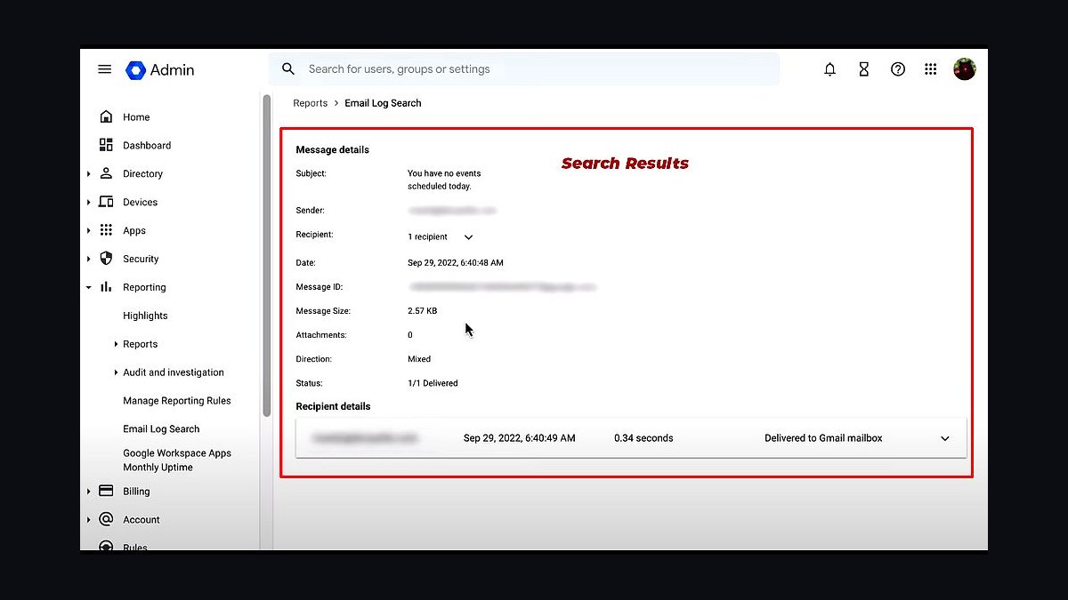1068x600 pixels.
Task: Click the Sep 29, 2022, 6:40:49 AM timestamp
Action: pos(520,438)
